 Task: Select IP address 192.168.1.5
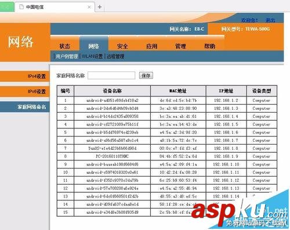coord(226,124)
